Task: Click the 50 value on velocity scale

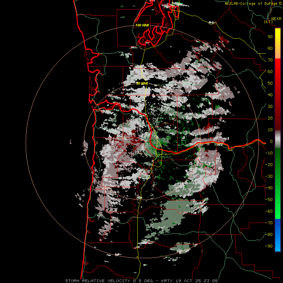Action: click(270, 83)
